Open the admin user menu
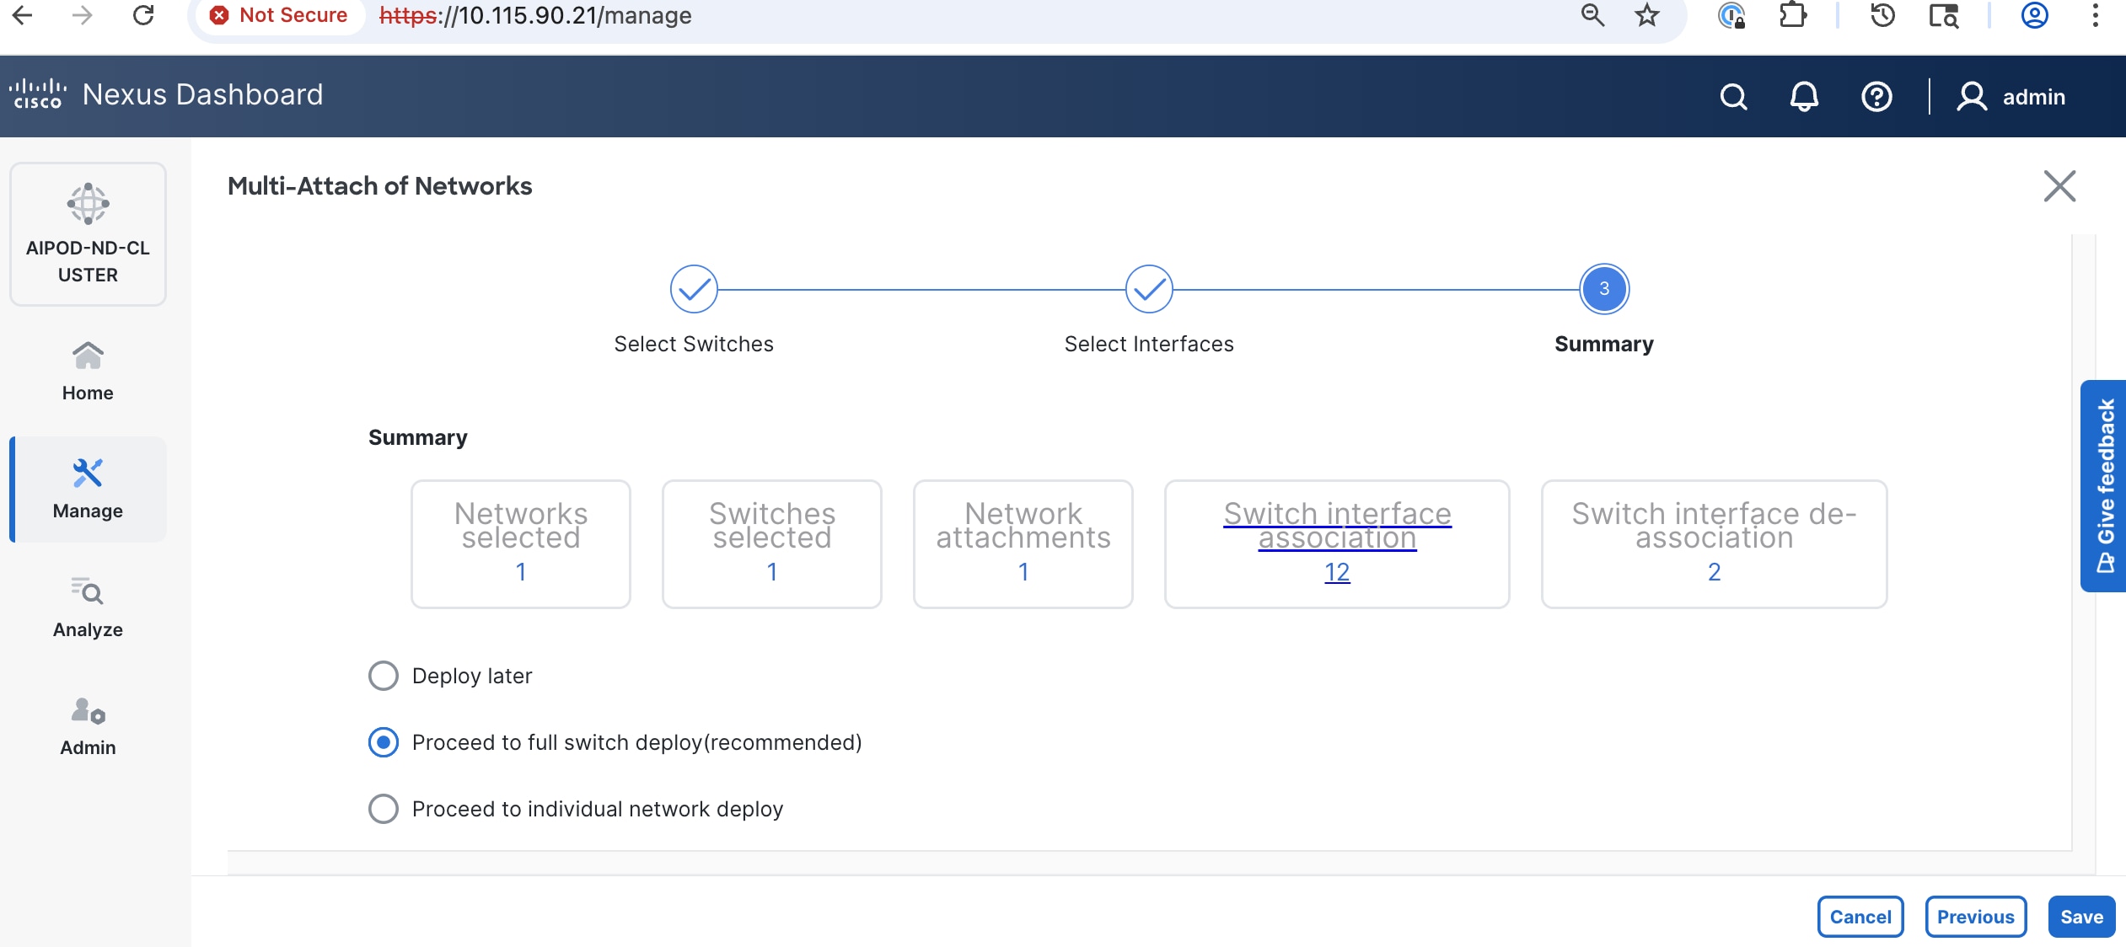Viewport: 2126px width, 947px height. point(2013,96)
